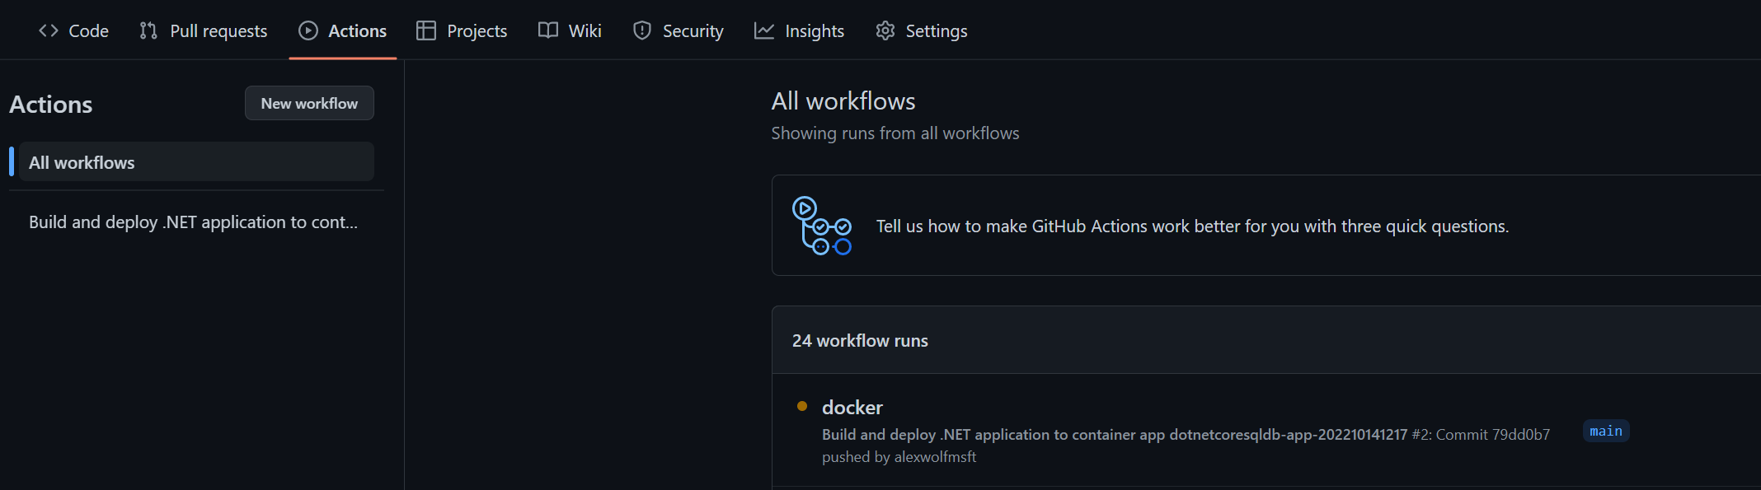Open the Pull requests tab label
This screenshot has width=1761, height=490.
coord(218,31)
